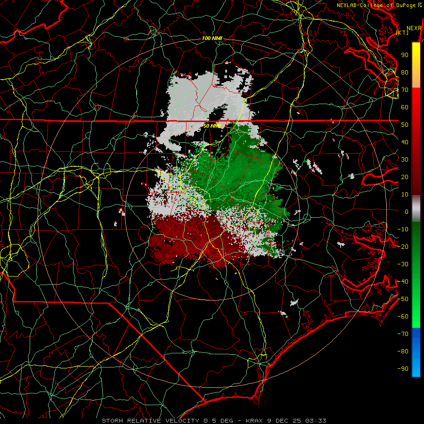Click the -60 value on velocity scale
This screenshot has width=424, height=424.
coord(403,317)
